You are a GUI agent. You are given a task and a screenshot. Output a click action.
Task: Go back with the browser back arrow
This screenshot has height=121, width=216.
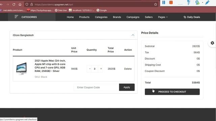1,4
